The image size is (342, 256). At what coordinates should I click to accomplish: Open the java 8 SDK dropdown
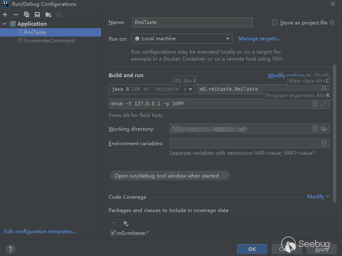(x=152, y=89)
